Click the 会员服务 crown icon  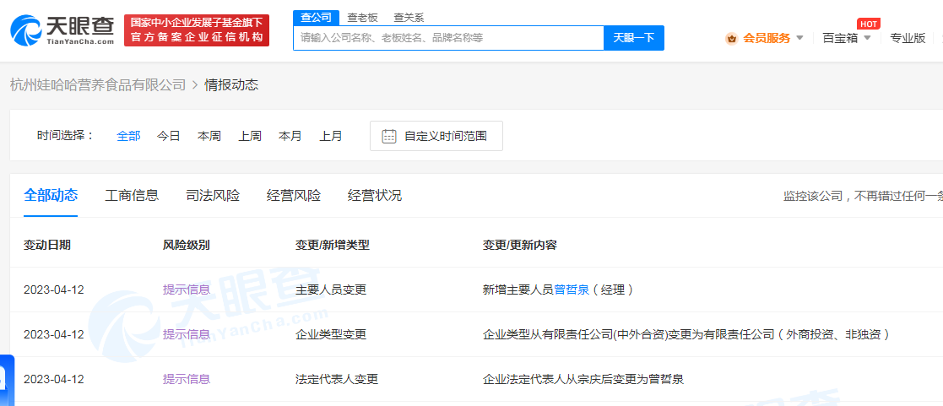(732, 39)
